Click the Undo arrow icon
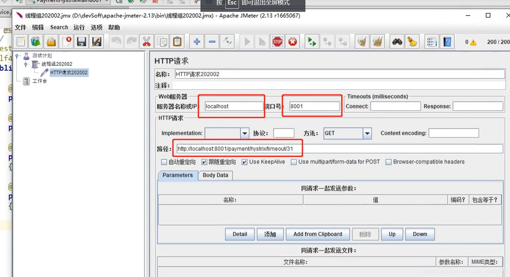 (x=116, y=42)
